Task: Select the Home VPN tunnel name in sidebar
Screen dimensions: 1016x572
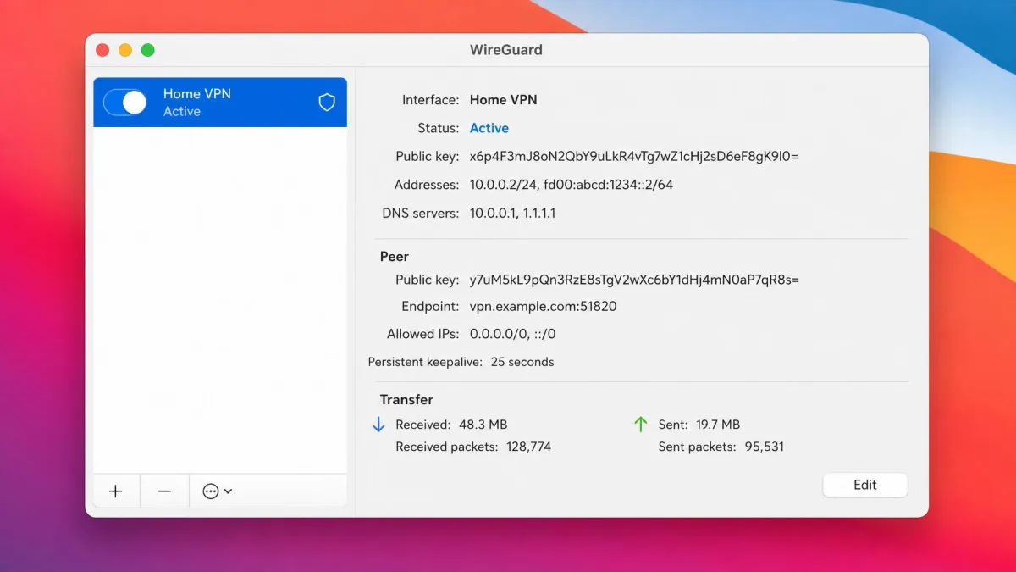Action: pyautogui.click(x=197, y=94)
